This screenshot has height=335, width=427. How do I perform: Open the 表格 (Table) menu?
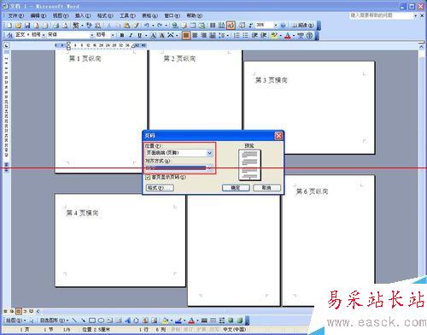(149, 15)
